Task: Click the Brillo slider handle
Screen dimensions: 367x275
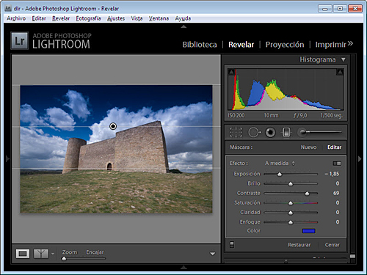Action: [x=291, y=184]
